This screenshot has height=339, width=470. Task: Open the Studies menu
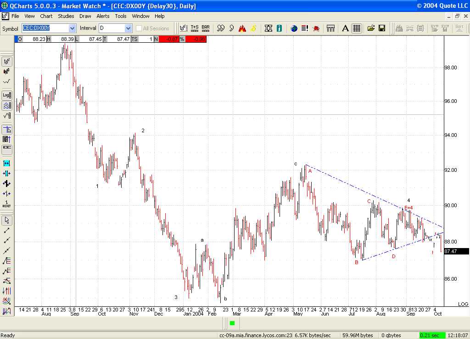click(66, 16)
